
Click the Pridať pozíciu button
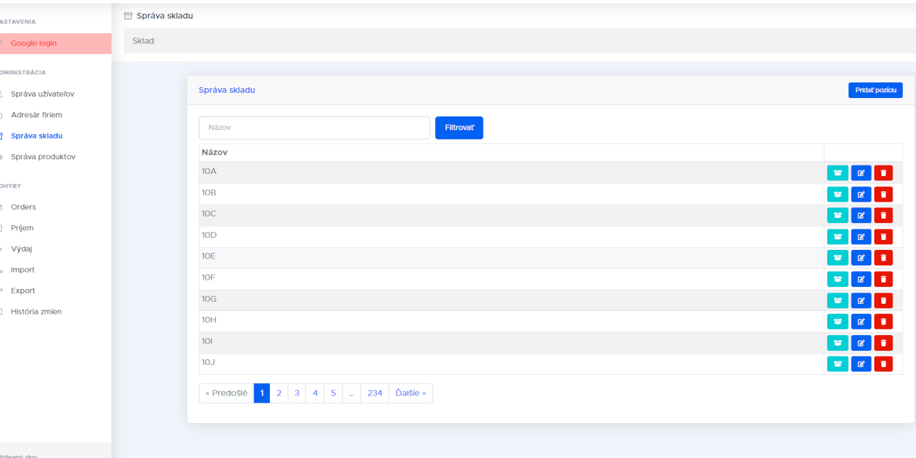click(875, 90)
